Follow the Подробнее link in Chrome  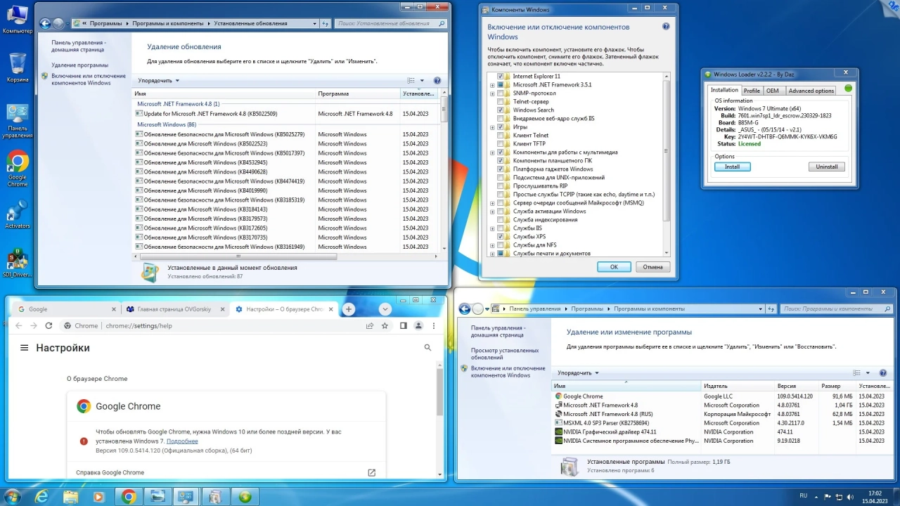tap(182, 441)
